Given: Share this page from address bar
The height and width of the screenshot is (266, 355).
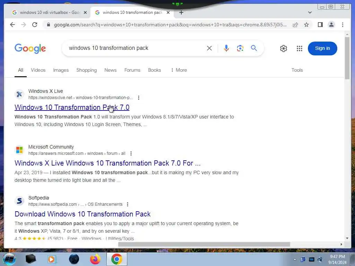Looking at the screenshot, I should point(295,25).
